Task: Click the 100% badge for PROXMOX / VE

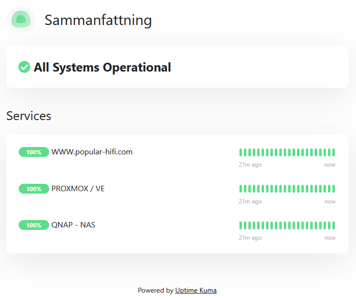Action: click(34, 189)
